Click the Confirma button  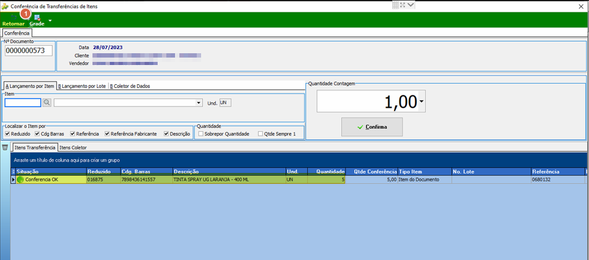(x=372, y=127)
